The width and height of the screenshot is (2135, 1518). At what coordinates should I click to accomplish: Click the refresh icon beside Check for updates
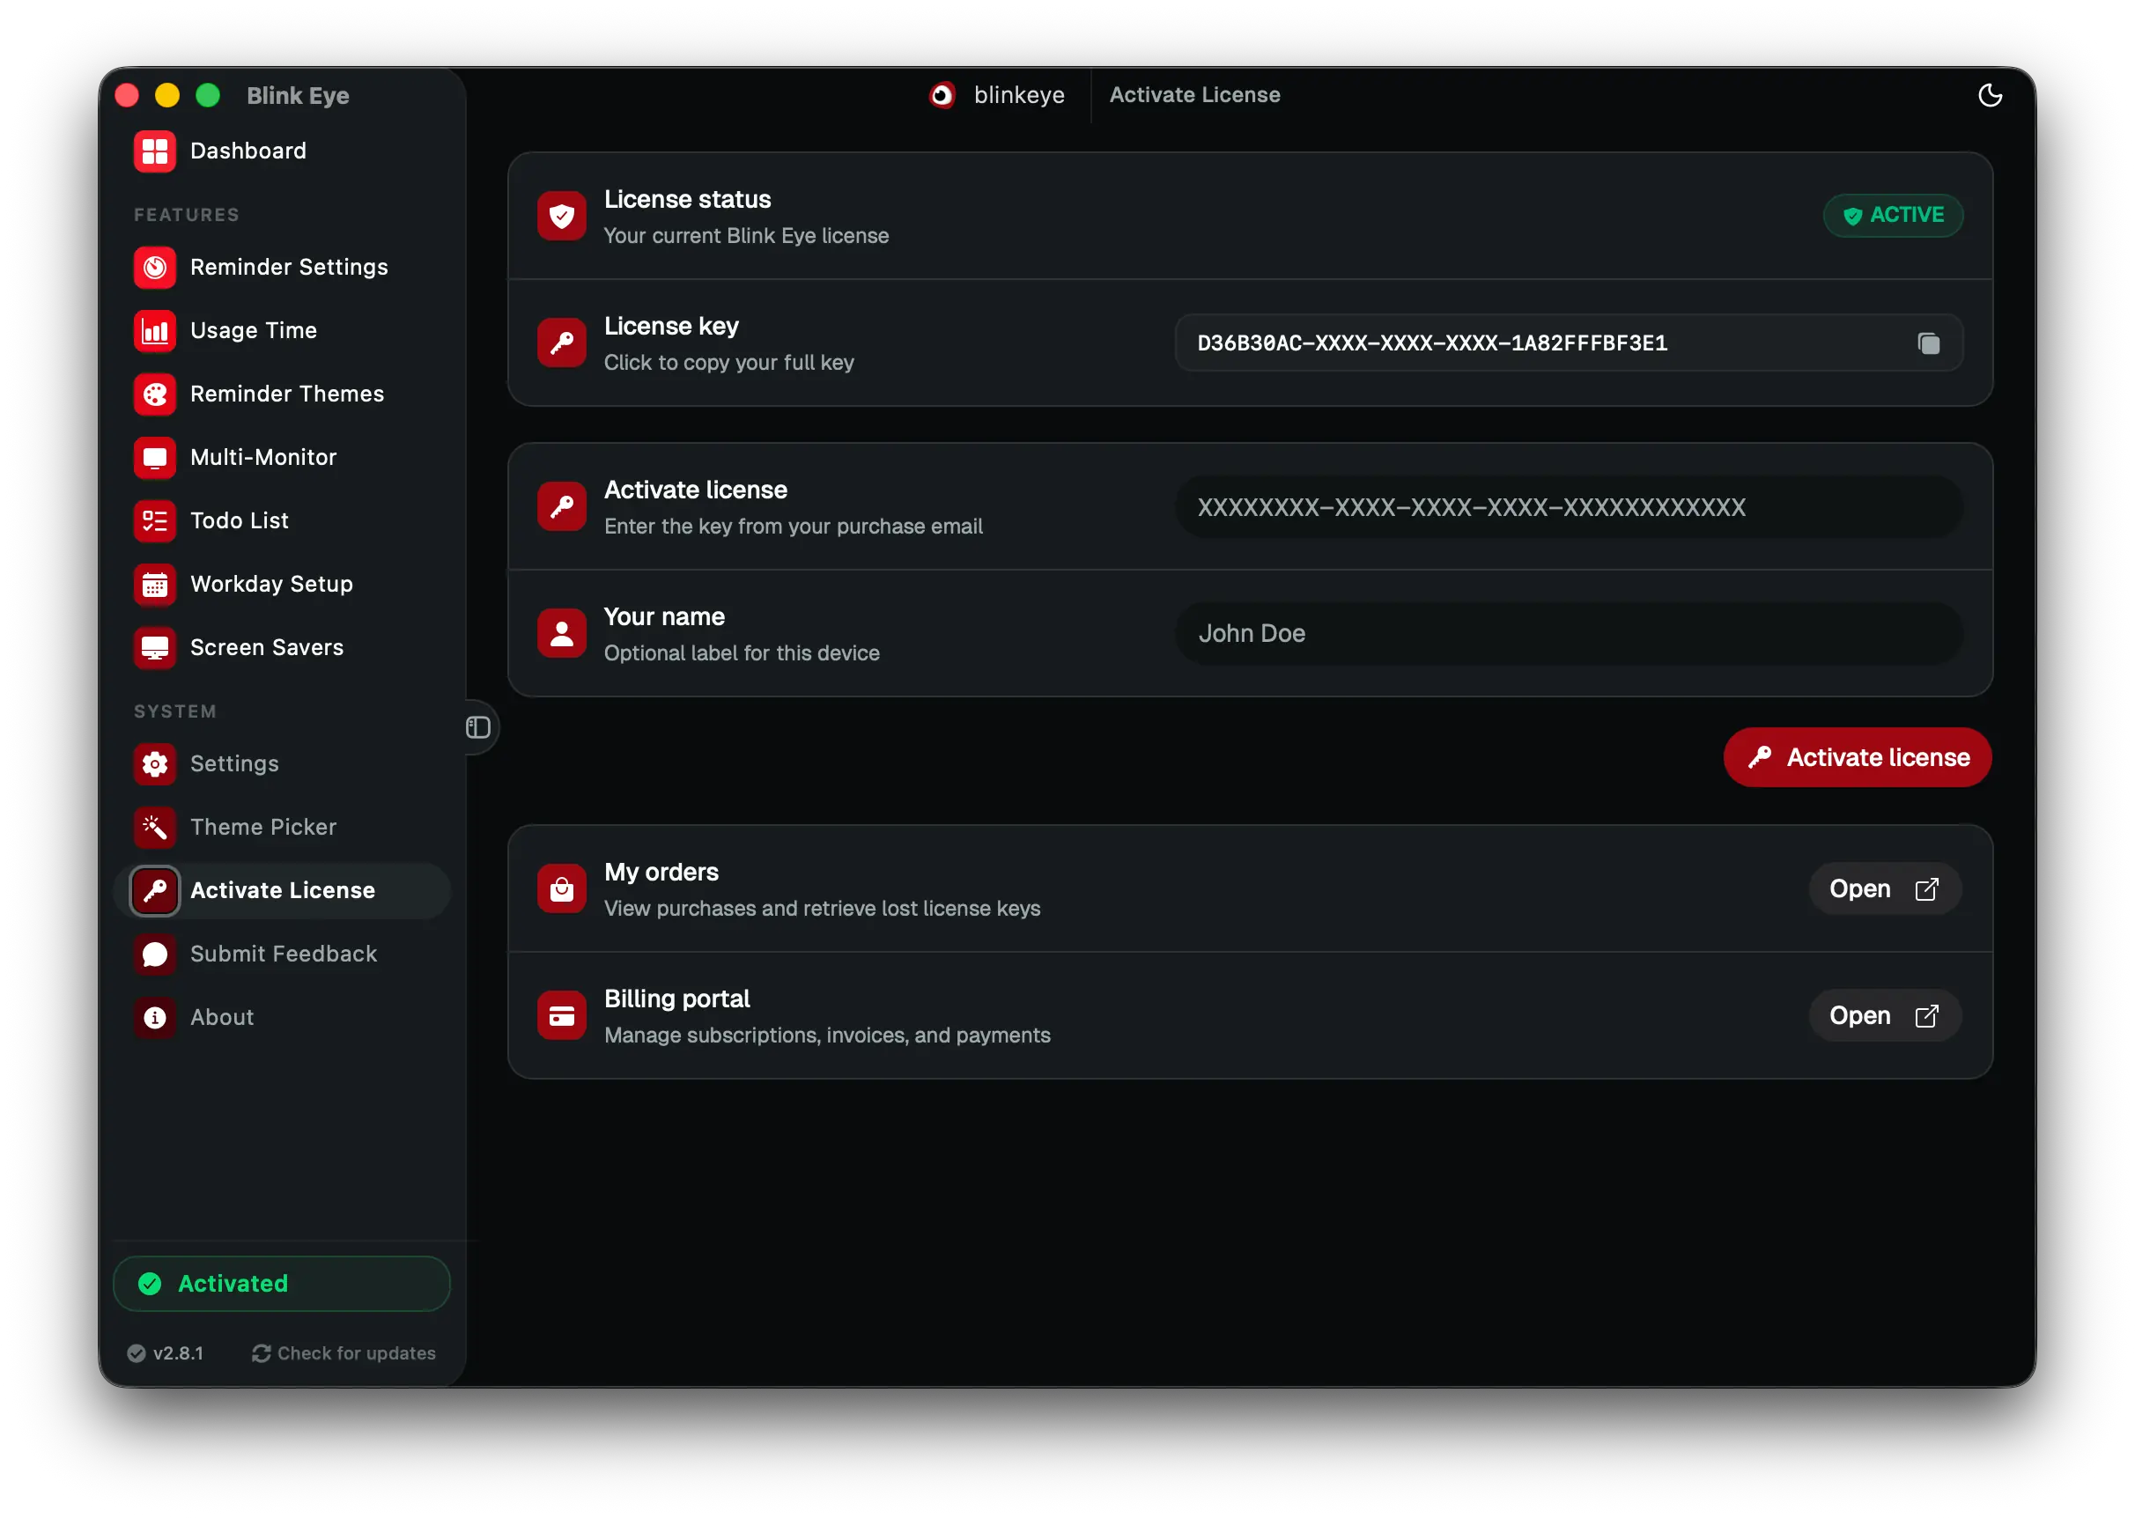tap(261, 1354)
